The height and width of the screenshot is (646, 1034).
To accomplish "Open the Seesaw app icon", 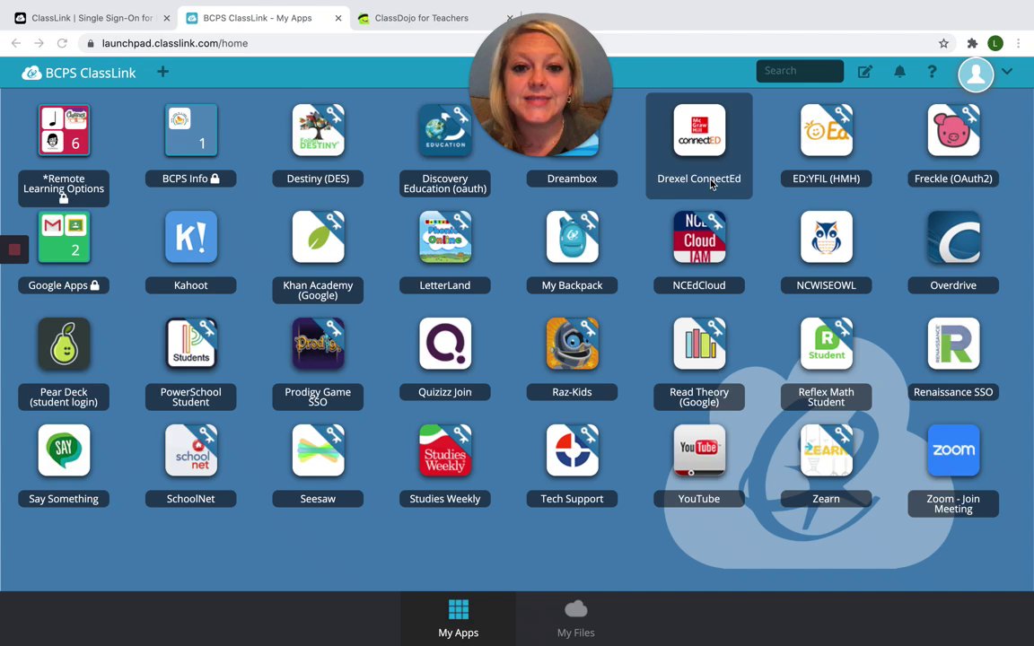I will [x=318, y=451].
